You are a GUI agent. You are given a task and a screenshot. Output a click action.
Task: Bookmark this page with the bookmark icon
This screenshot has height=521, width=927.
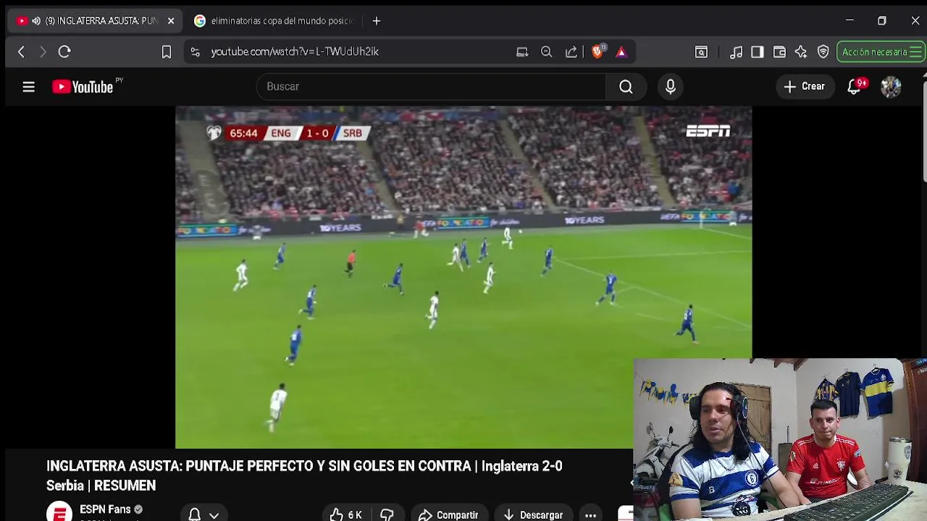[x=167, y=51]
